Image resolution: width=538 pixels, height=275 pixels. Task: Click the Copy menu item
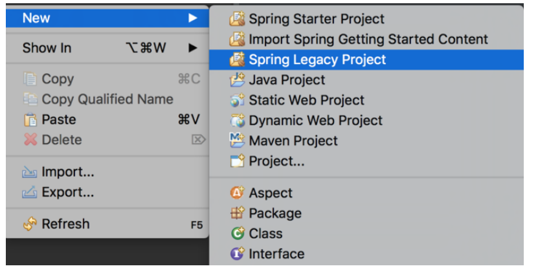click(57, 79)
